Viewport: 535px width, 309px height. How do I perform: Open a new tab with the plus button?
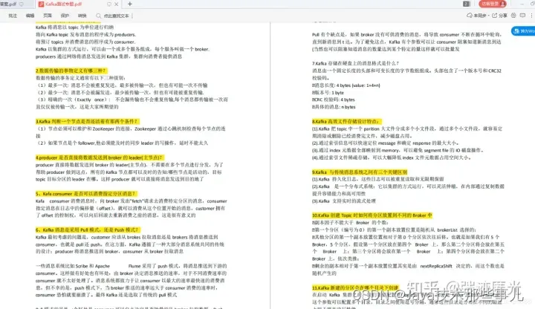click(x=129, y=4)
